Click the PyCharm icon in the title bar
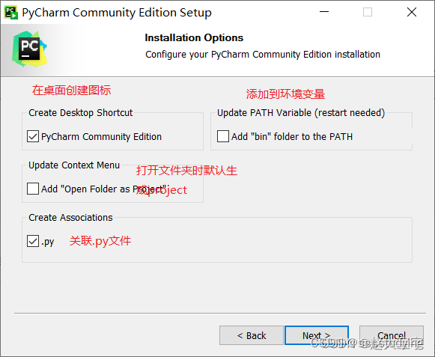This screenshot has height=357, width=435. point(11,13)
